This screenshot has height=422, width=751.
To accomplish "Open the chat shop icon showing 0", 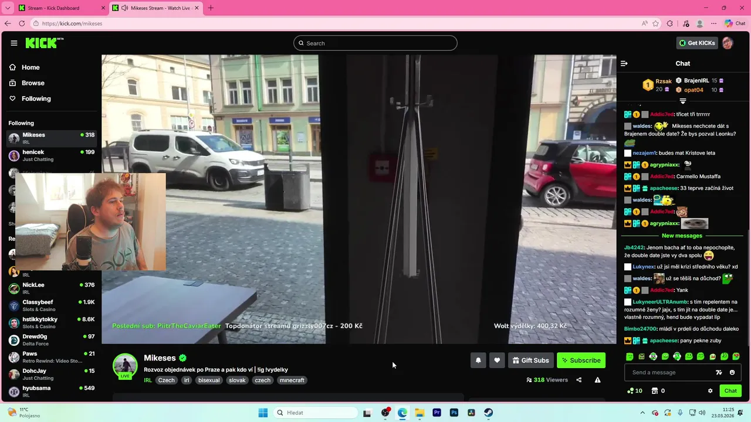I will tap(658, 391).
